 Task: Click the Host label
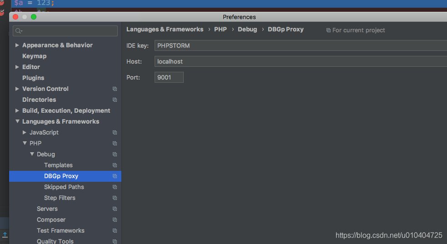click(x=134, y=61)
